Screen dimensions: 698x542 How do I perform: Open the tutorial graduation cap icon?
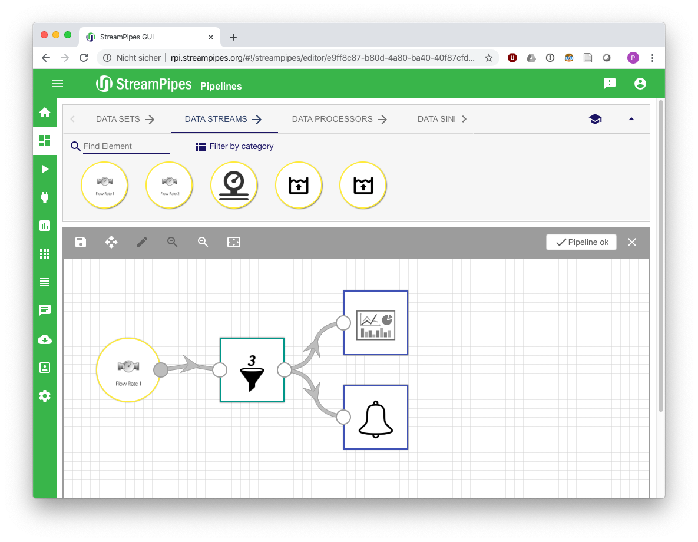[595, 119]
